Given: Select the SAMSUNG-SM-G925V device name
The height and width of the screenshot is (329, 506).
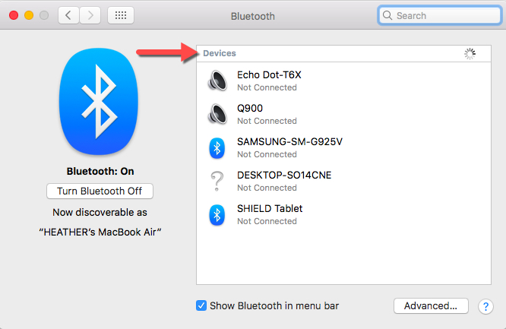Looking at the screenshot, I should point(289,142).
